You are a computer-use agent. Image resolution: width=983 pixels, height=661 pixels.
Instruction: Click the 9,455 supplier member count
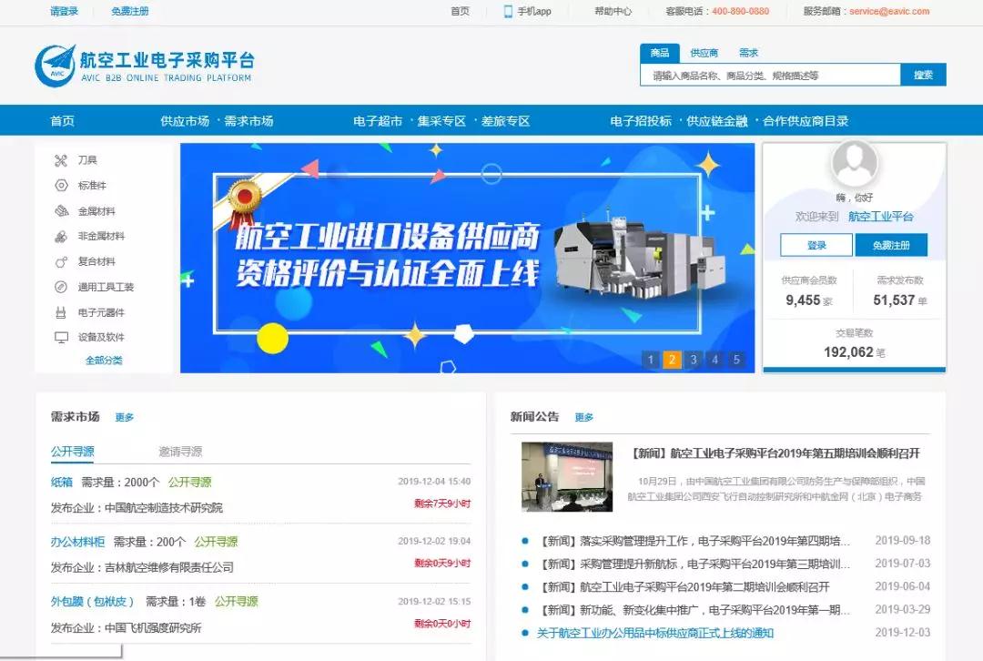point(803,300)
